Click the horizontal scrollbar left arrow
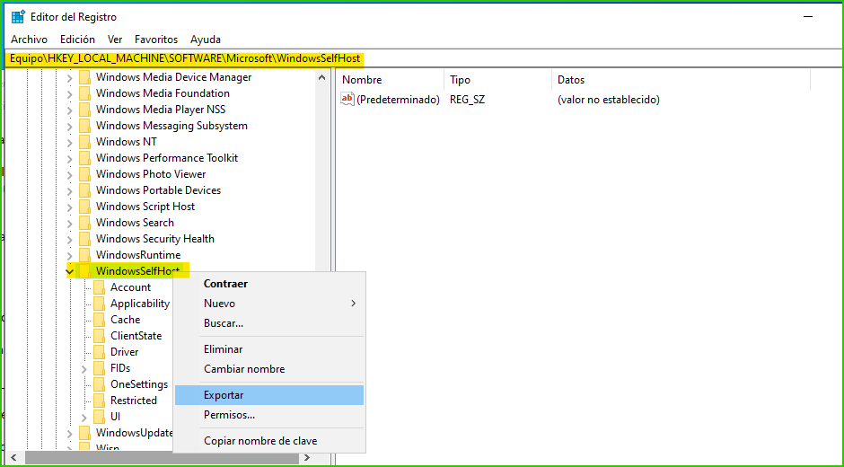This screenshot has width=844, height=467. pos(14,458)
